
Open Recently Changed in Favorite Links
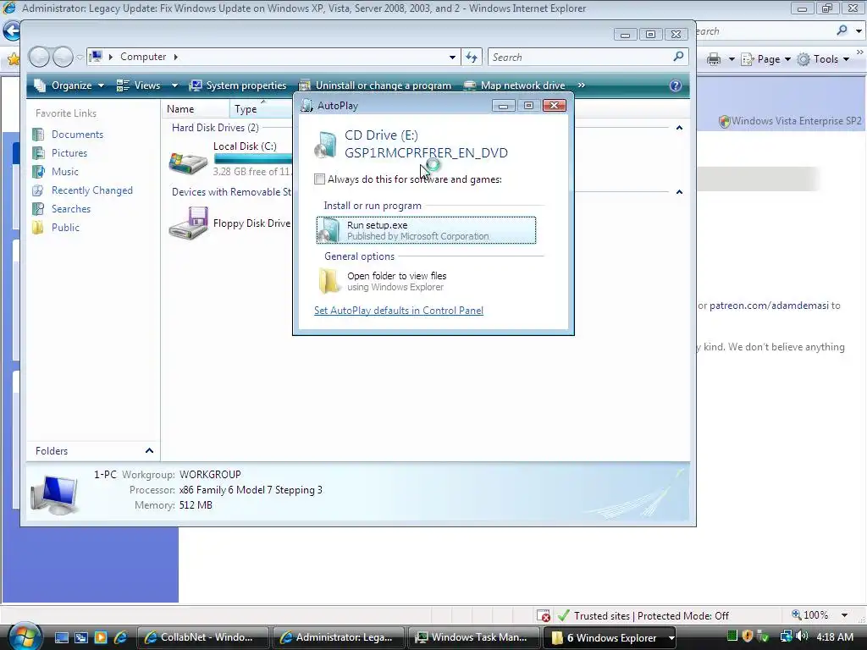click(x=91, y=190)
